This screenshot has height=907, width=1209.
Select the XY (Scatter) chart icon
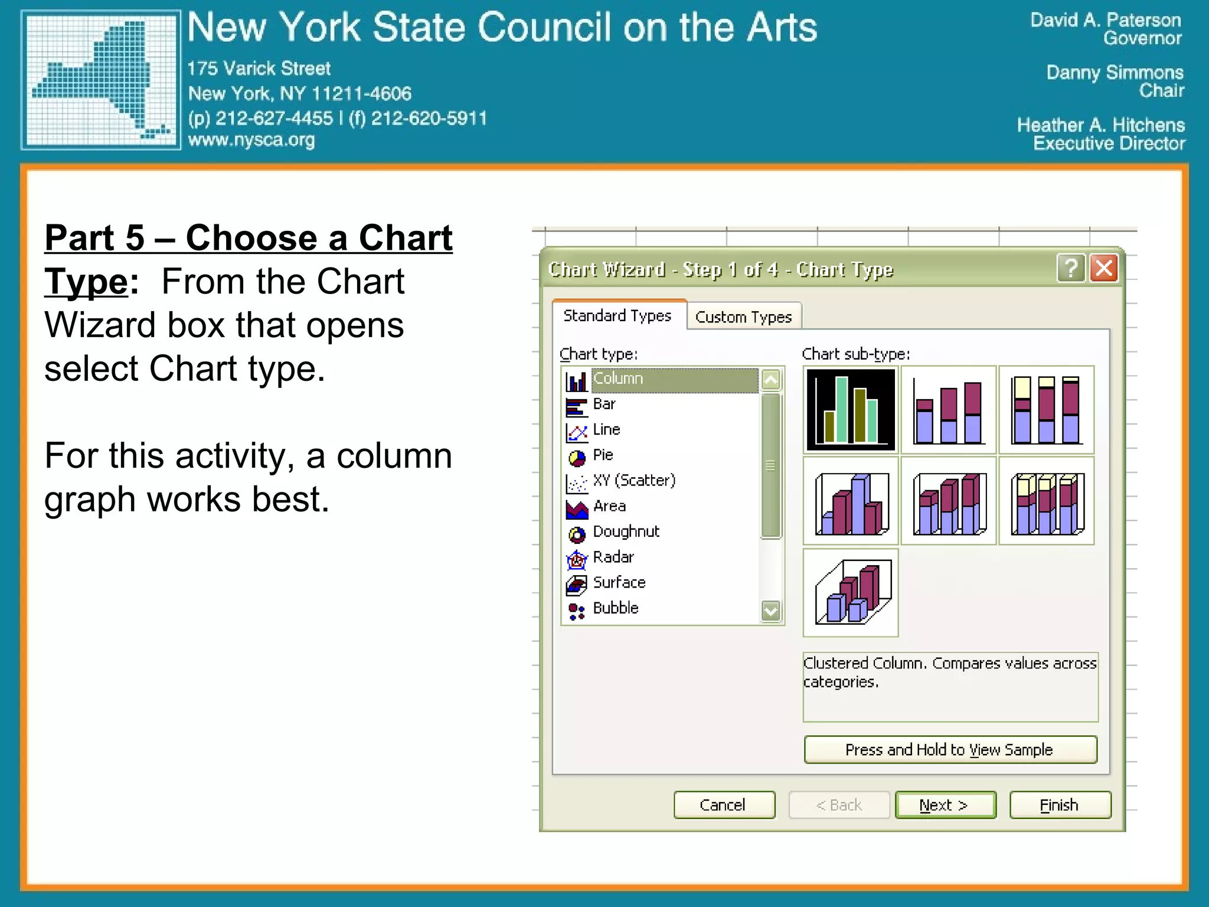coord(576,482)
